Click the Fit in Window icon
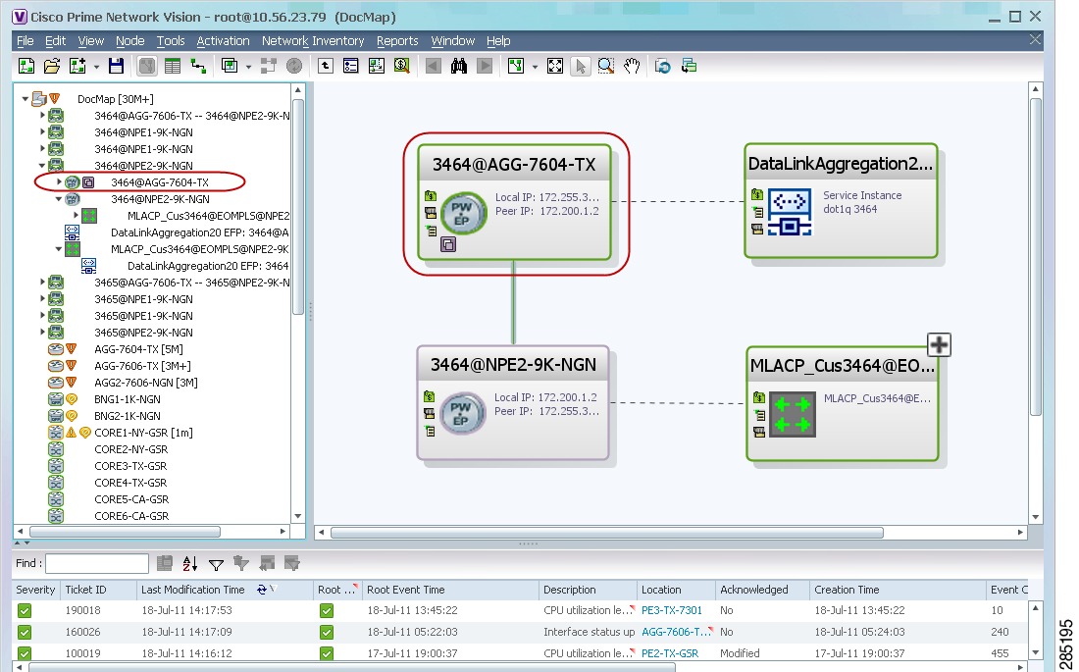This screenshot has width=1079, height=672. point(554,66)
